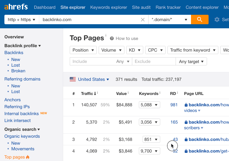Viewport: 229px width, 161px height.
Task: Open Organic keywords report
Action: [x=22, y=136]
